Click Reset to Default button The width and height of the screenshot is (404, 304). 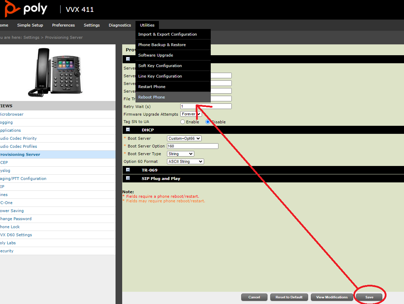(289, 297)
